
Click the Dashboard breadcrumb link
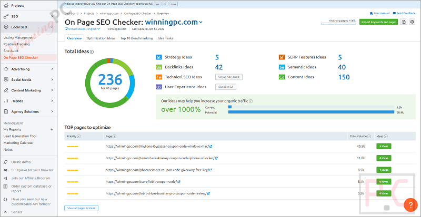pyautogui.click(x=72, y=13)
